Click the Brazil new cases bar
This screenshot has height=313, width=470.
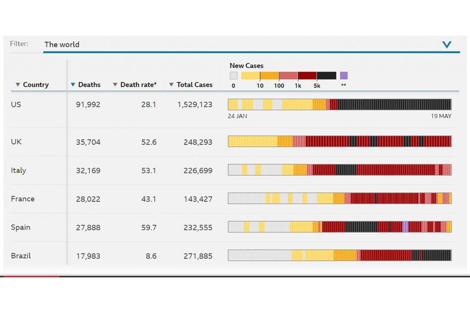click(x=340, y=255)
